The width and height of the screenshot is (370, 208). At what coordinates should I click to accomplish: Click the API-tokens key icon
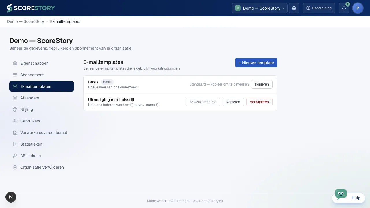(x=15, y=156)
